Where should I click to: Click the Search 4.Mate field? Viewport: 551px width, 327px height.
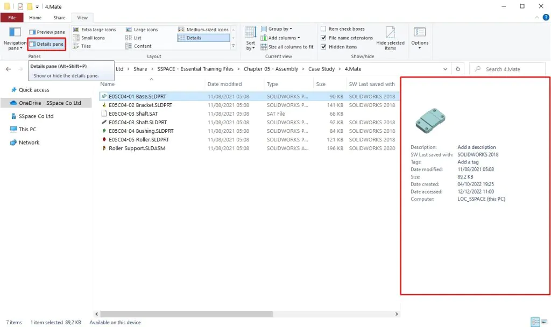click(x=507, y=69)
